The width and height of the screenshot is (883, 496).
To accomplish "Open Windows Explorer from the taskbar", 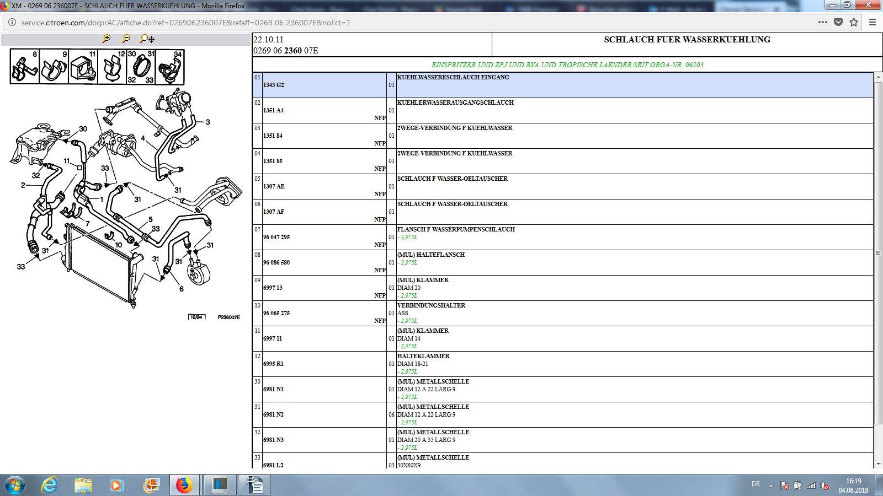I will (83, 485).
